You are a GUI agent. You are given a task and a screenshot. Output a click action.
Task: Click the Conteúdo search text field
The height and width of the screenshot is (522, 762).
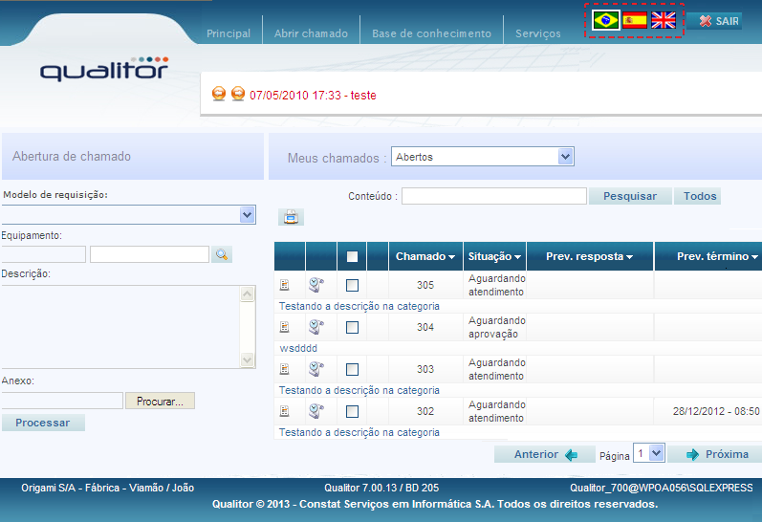pos(493,196)
